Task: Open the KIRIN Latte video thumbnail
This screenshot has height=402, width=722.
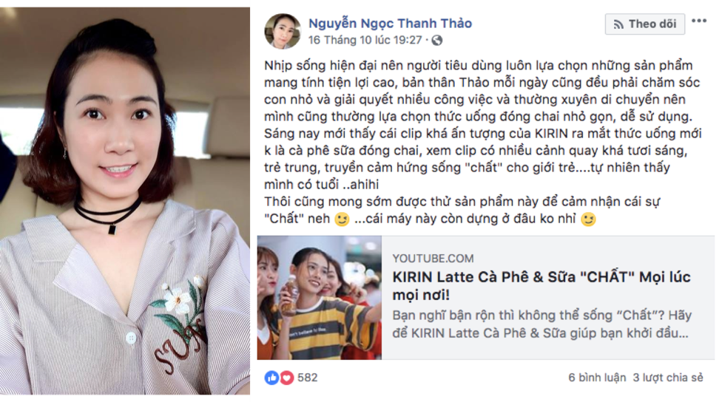Action: point(319,298)
